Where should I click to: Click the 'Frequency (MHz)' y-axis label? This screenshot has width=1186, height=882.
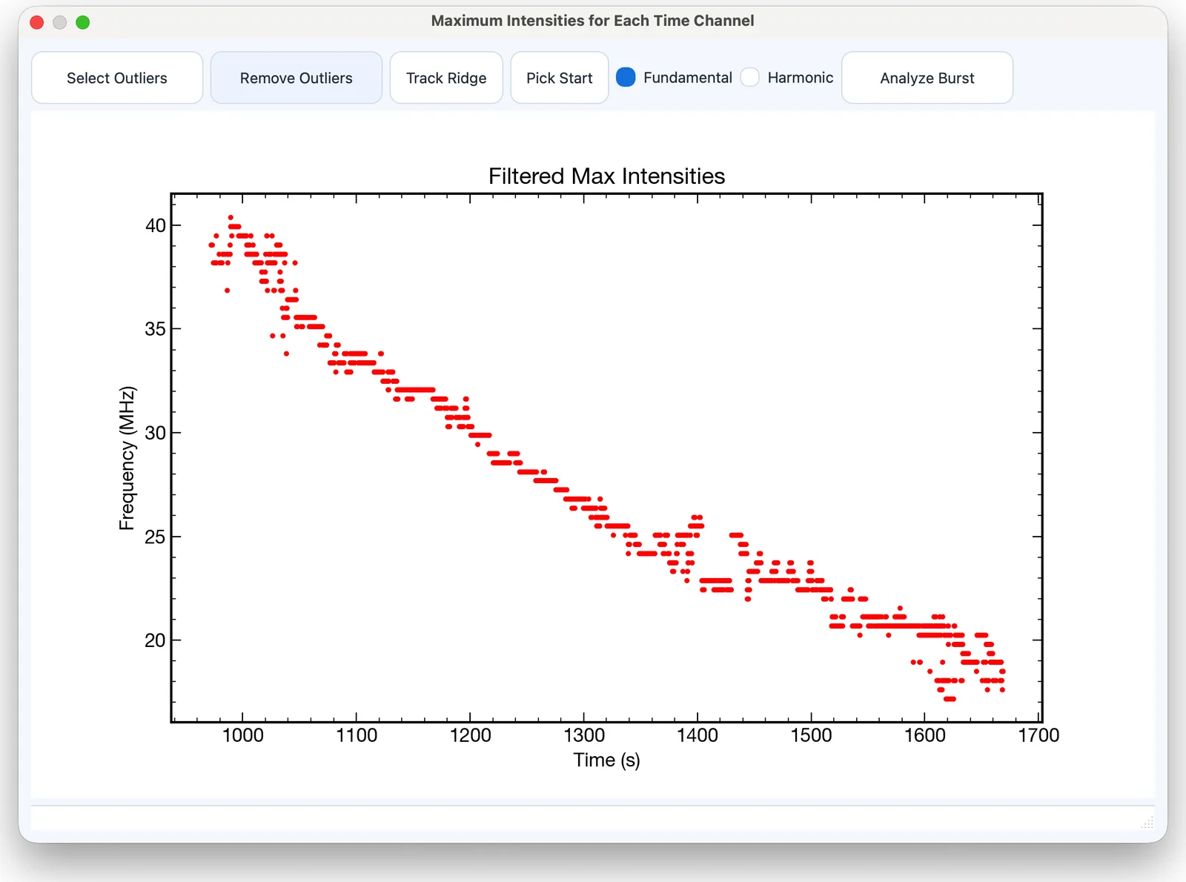[127, 458]
